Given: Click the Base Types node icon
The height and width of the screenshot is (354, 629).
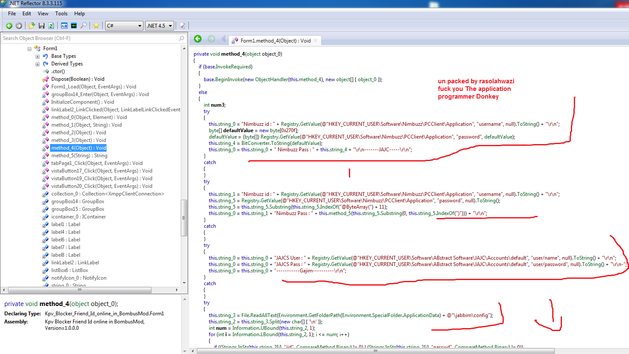Looking at the screenshot, I should 45,56.
